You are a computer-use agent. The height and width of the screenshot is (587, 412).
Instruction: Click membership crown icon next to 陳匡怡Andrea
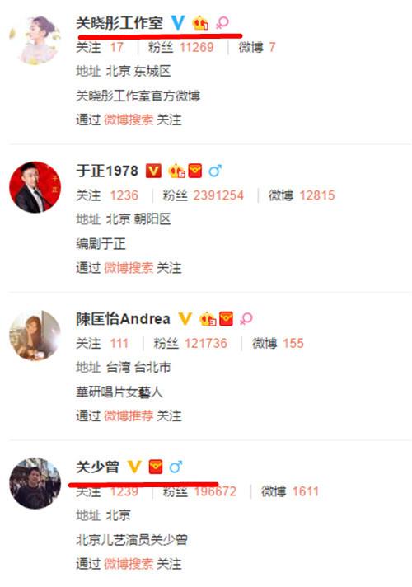point(208,319)
